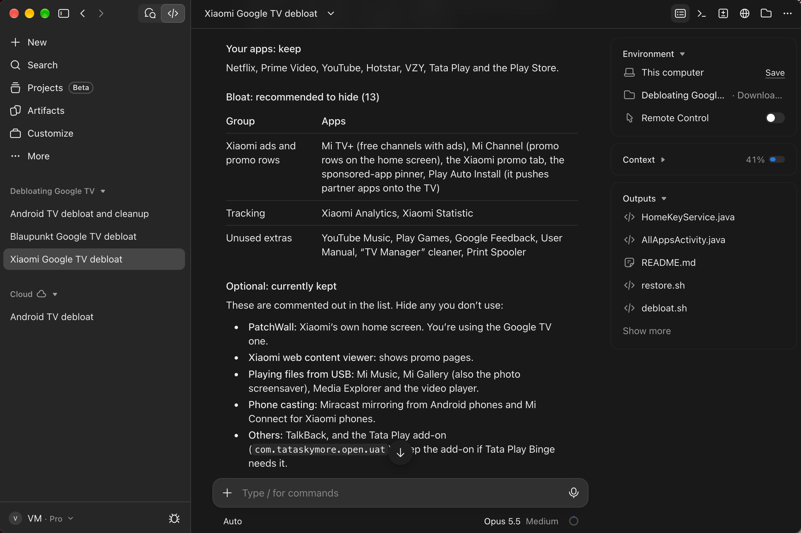801x533 pixels.
Task: Click the com.tataskymore.open.uat code snippet
Action: coord(319,449)
